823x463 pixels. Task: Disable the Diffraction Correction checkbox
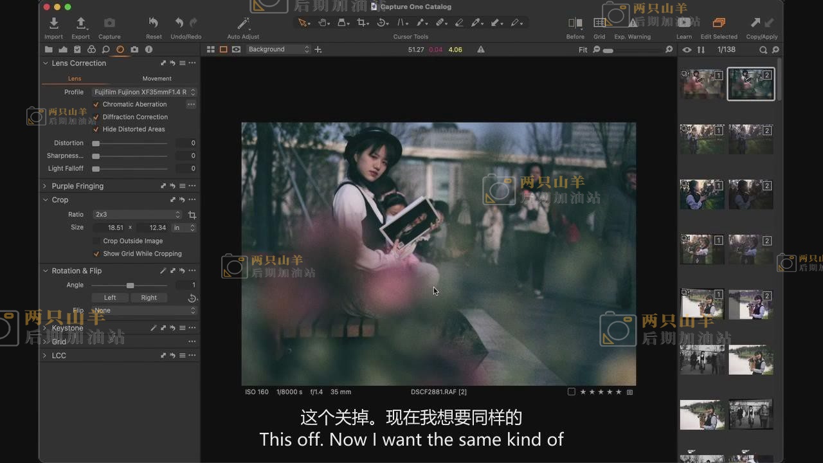pyautogui.click(x=96, y=117)
